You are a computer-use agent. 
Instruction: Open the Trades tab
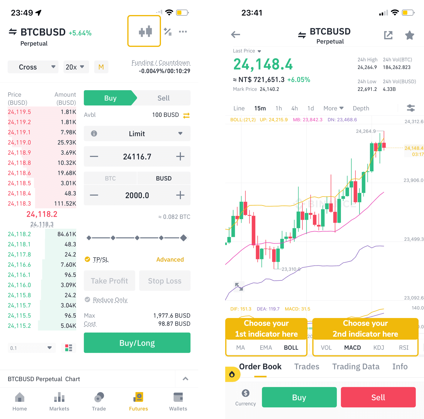pos(307,366)
